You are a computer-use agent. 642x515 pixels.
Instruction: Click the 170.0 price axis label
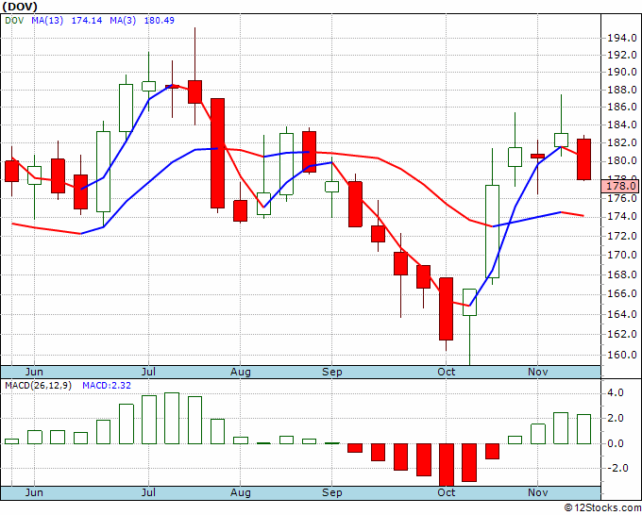[x=621, y=255]
